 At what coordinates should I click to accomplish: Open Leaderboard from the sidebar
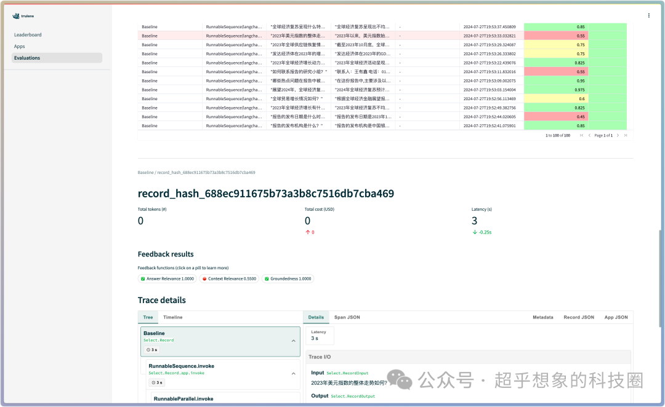[26, 35]
